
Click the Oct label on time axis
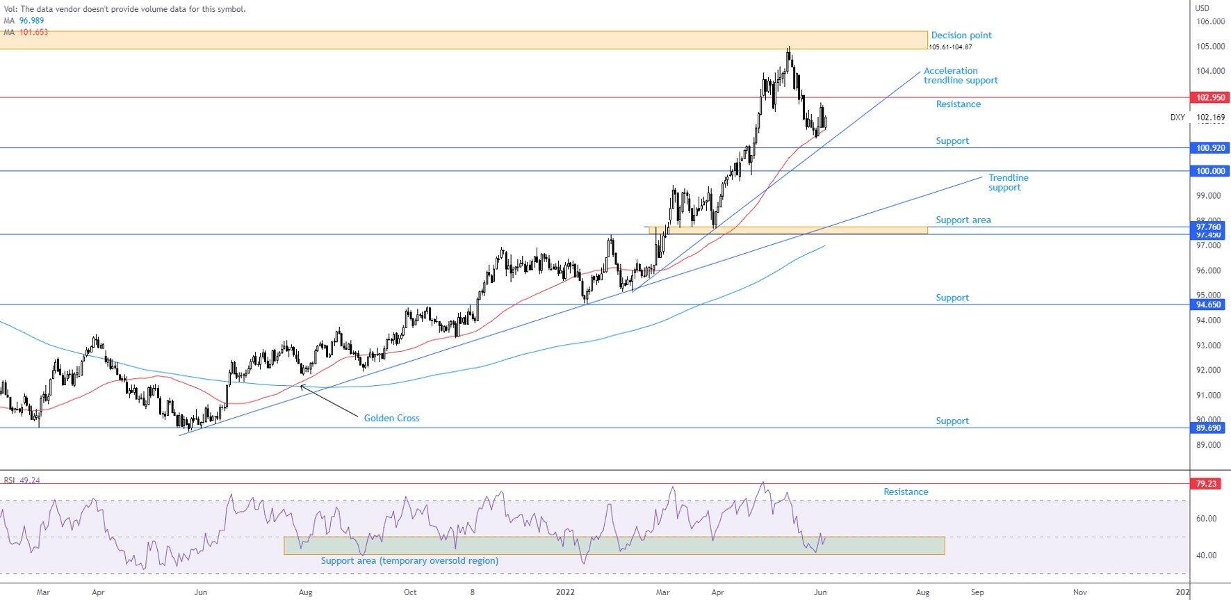coord(410,592)
